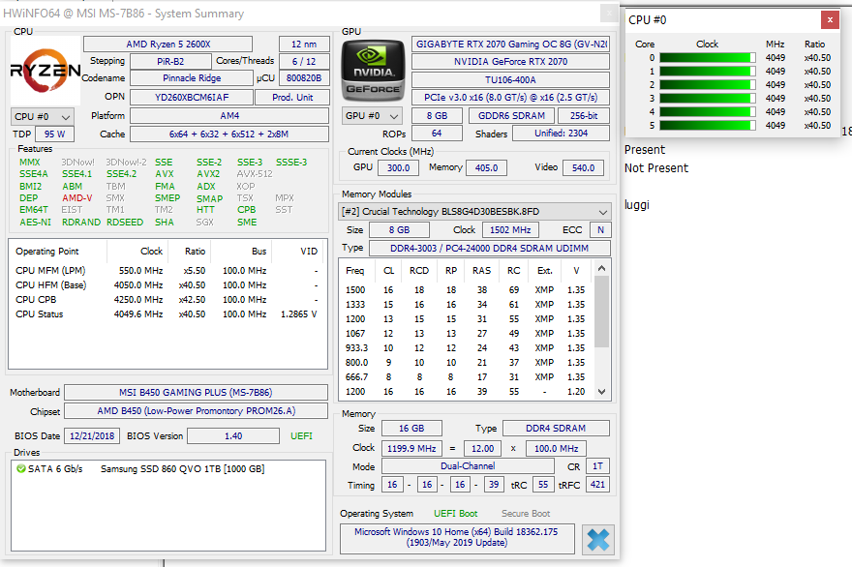Click the DDR4-3003 module type field

(490, 249)
